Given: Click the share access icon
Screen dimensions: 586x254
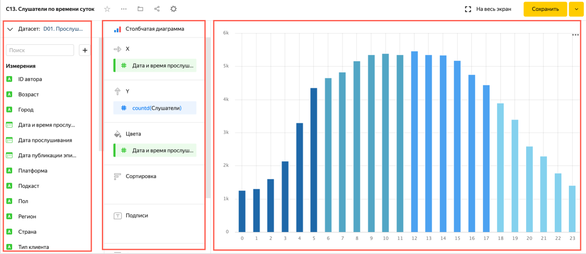Looking at the screenshot, I should point(157,9).
